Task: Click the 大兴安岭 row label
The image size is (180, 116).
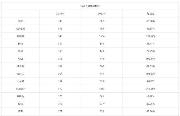Action: [x=20, y=29]
